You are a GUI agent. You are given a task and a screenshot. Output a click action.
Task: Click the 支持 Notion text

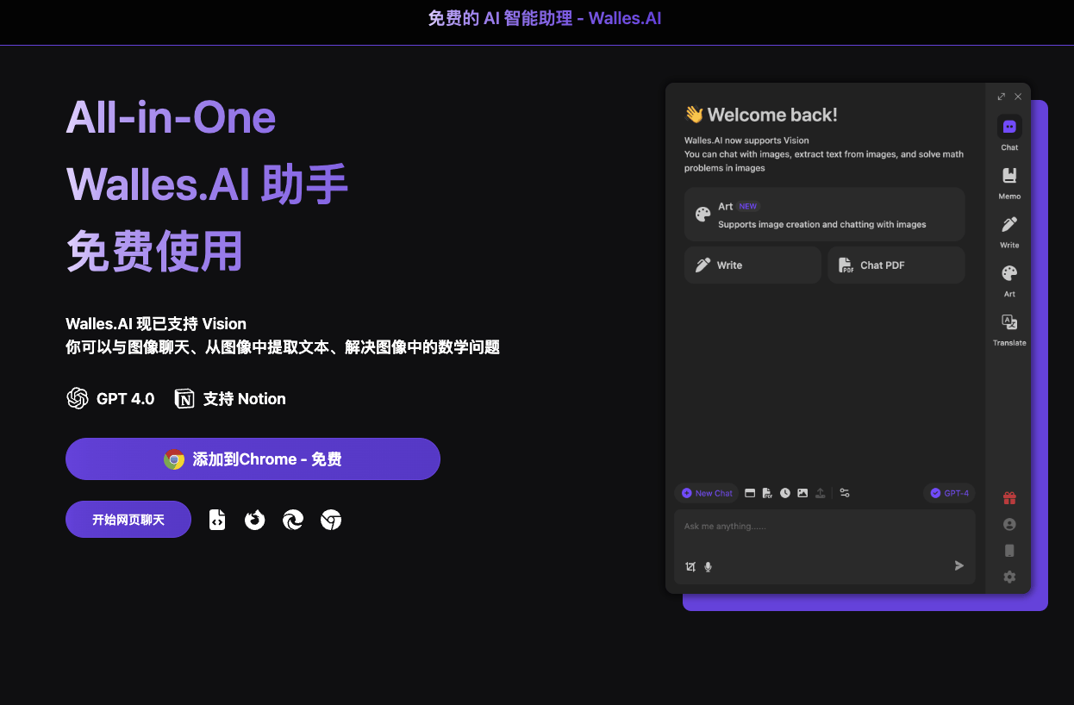pyautogui.click(x=245, y=399)
